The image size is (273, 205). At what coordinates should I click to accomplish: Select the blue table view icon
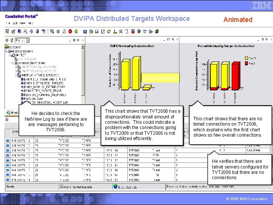click(85, 32)
